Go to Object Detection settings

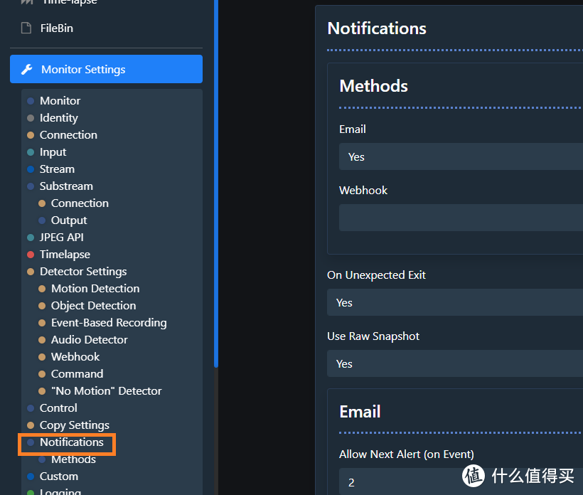(x=93, y=306)
